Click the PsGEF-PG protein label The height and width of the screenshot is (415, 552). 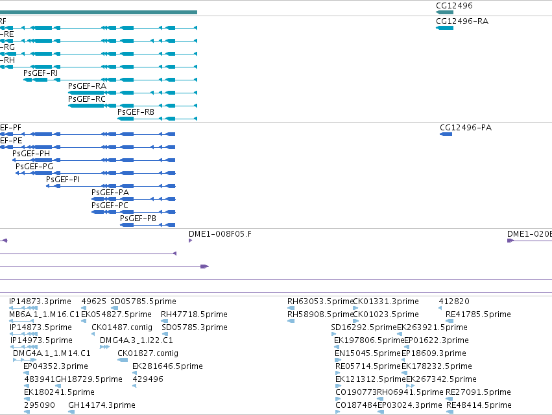(34, 167)
